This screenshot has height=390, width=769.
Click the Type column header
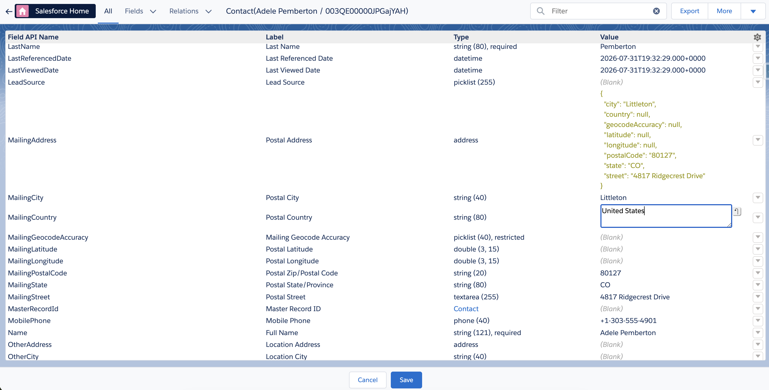[x=461, y=37]
